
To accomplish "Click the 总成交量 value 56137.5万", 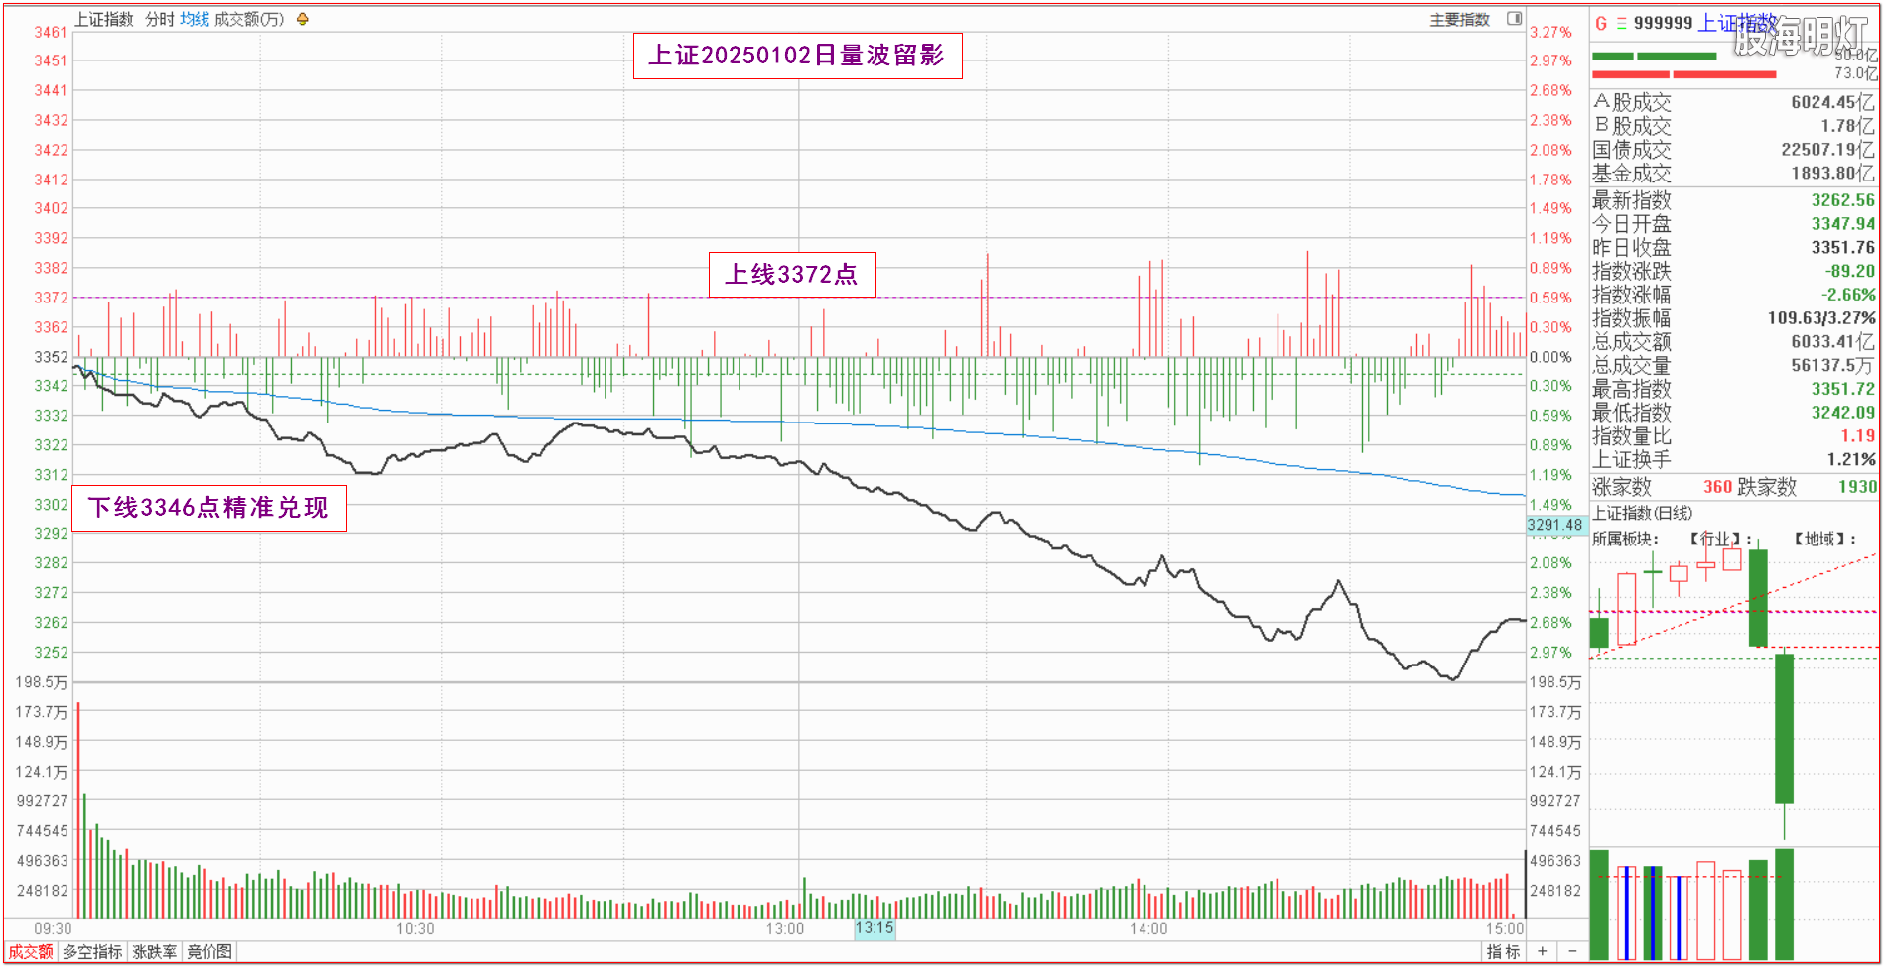I will [1833, 365].
